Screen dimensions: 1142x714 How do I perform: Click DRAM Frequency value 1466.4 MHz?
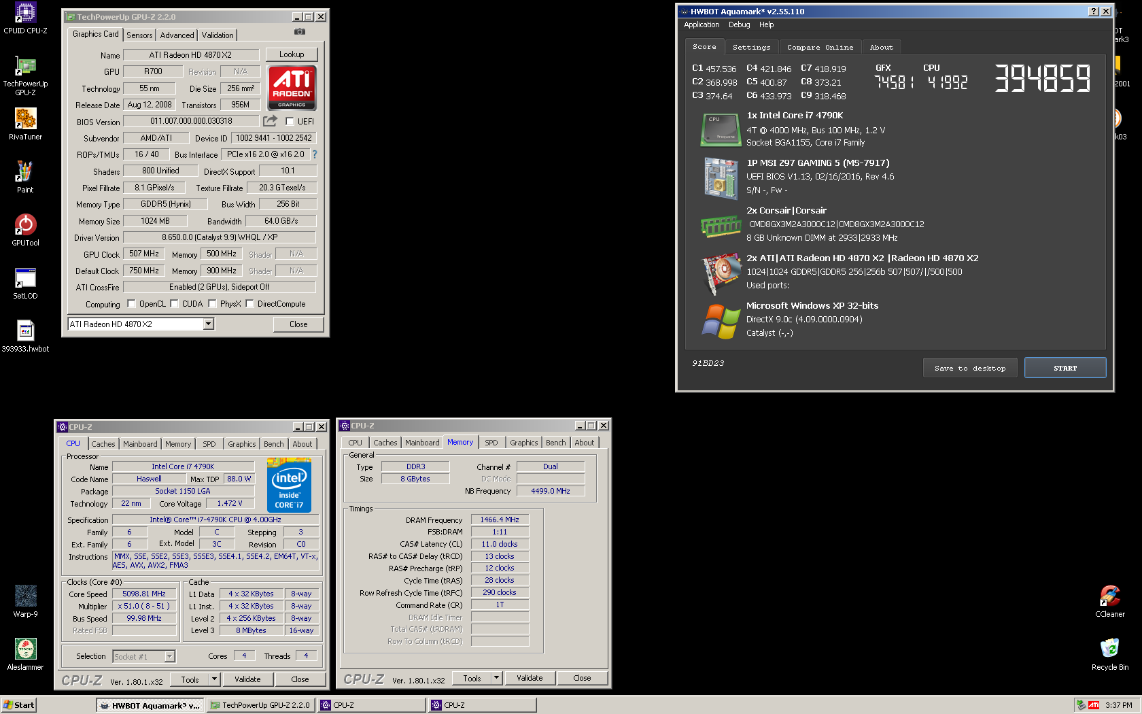[x=500, y=520]
